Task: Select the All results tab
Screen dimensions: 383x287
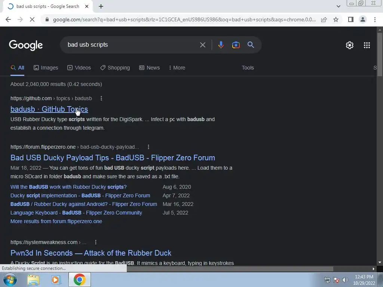Action: tap(17, 68)
